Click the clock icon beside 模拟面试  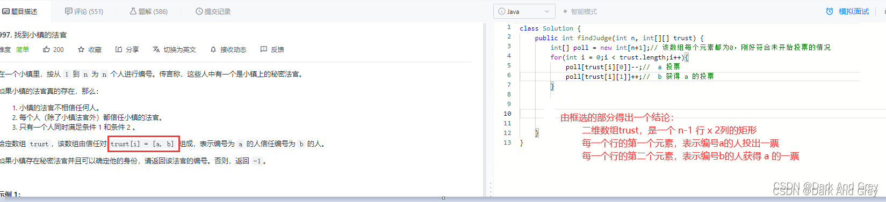click(830, 11)
